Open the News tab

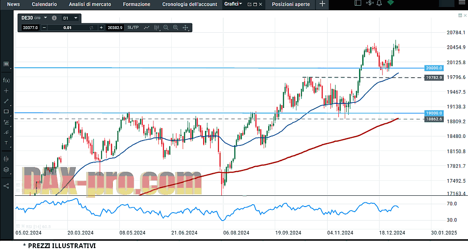click(x=14, y=4)
